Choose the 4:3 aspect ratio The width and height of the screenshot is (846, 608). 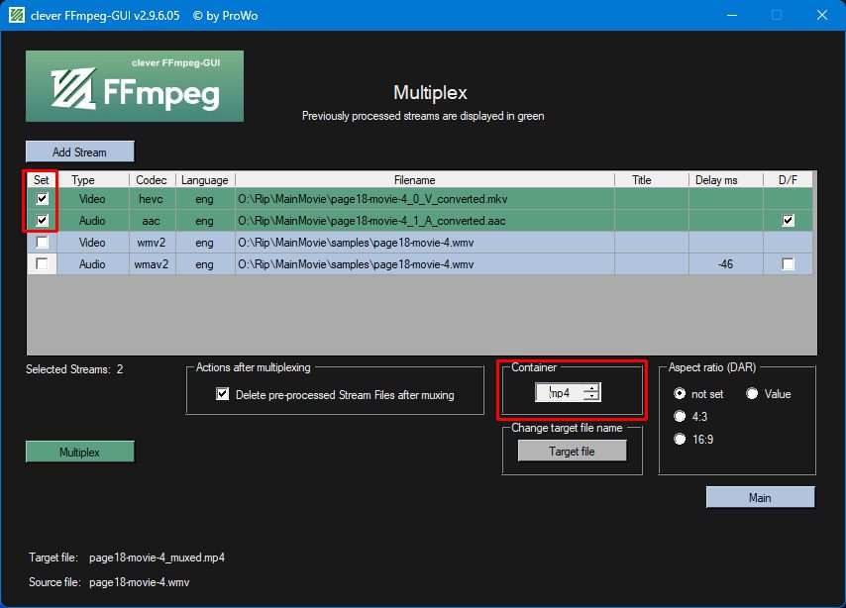pos(680,417)
